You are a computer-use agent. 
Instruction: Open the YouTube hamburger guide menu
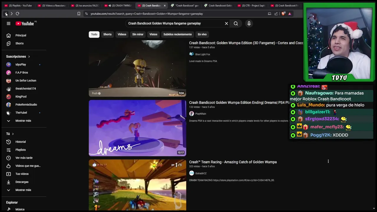click(x=9, y=24)
